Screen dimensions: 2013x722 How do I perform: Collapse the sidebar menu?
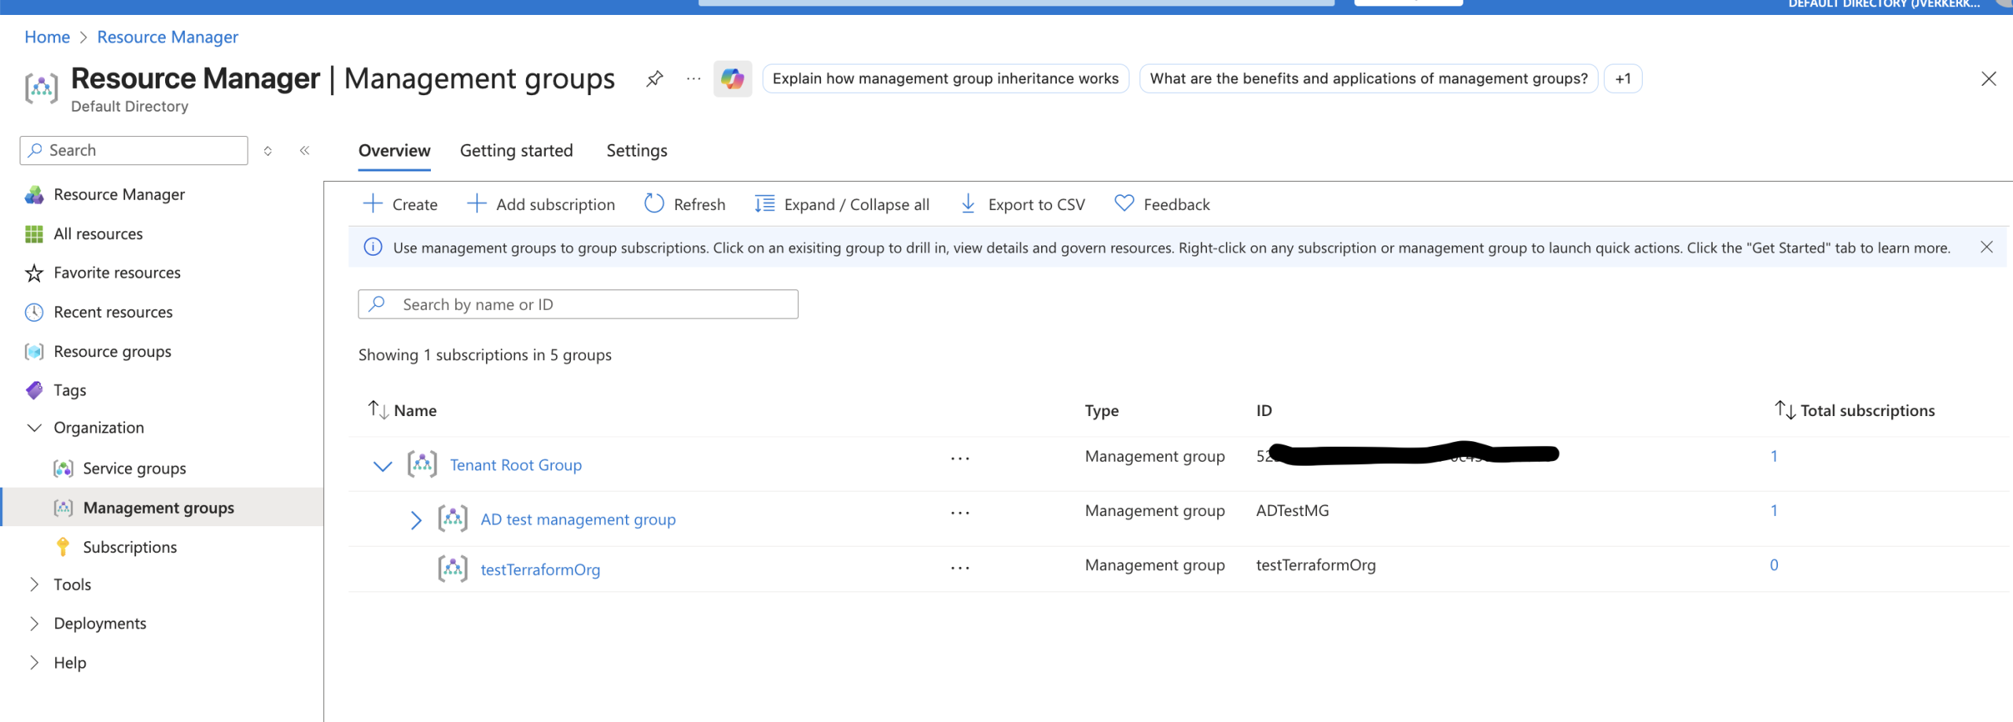coord(304,150)
